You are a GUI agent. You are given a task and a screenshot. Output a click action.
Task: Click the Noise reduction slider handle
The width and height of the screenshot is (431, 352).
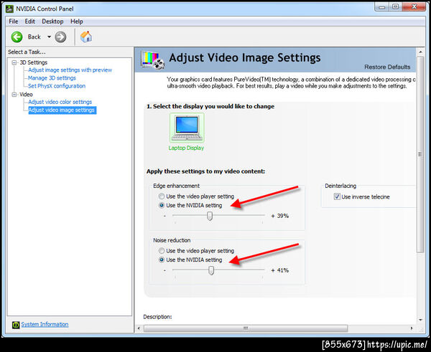click(x=211, y=270)
